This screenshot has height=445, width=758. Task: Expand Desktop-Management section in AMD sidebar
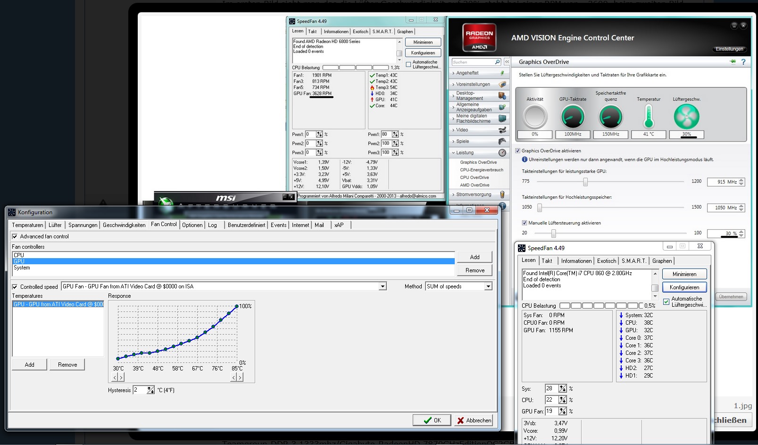[x=453, y=96]
